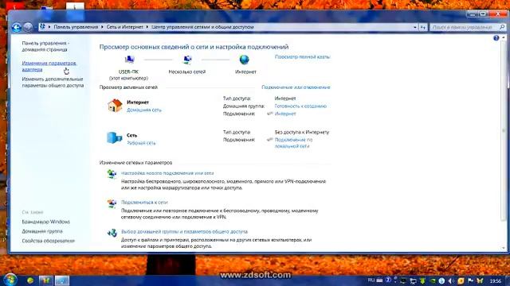Click the 'Подключиться к сети' icon
The height and width of the screenshot is (286, 510).
pyautogui.click(x=112, y=203)
